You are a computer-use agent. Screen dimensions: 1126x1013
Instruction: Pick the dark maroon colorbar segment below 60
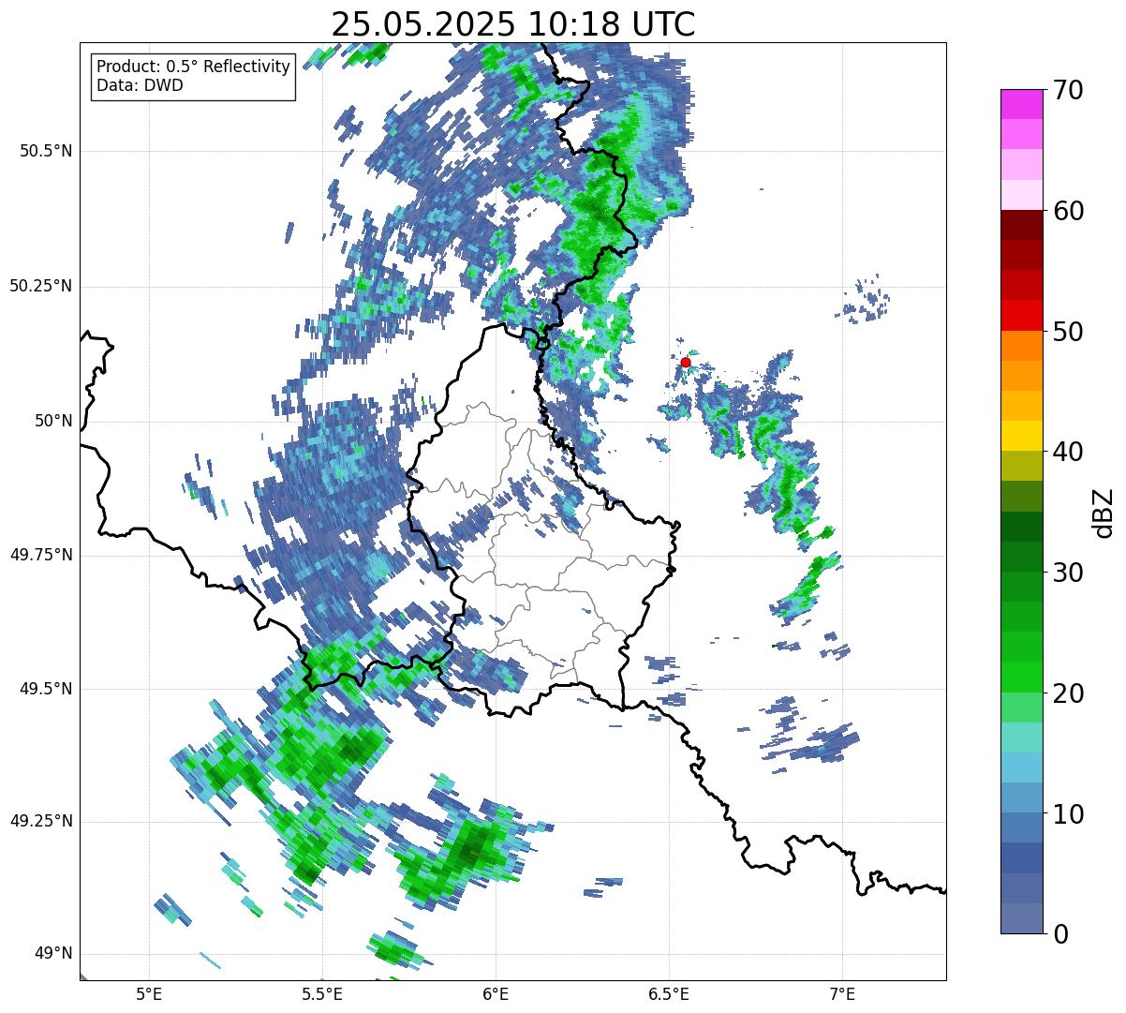tap(1021, 225)
